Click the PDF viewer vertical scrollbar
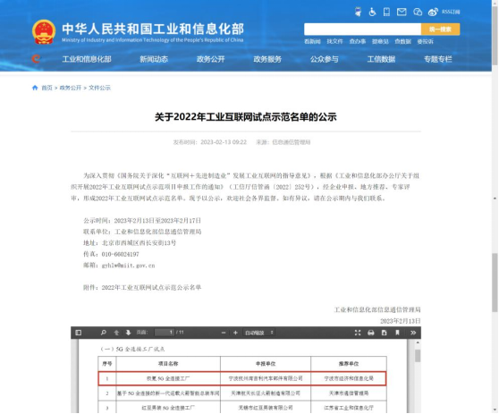This screenshot has width=499, height=414. click(418, 376)
